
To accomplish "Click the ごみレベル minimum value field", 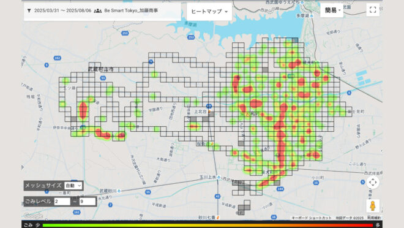I will 62,202.
